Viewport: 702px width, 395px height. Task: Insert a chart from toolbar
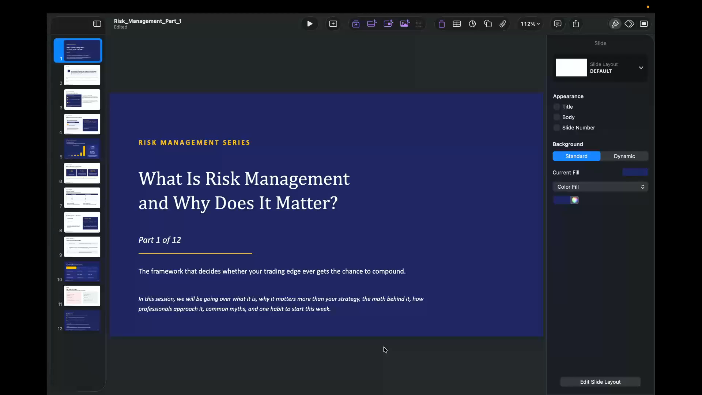coord(472,24)
